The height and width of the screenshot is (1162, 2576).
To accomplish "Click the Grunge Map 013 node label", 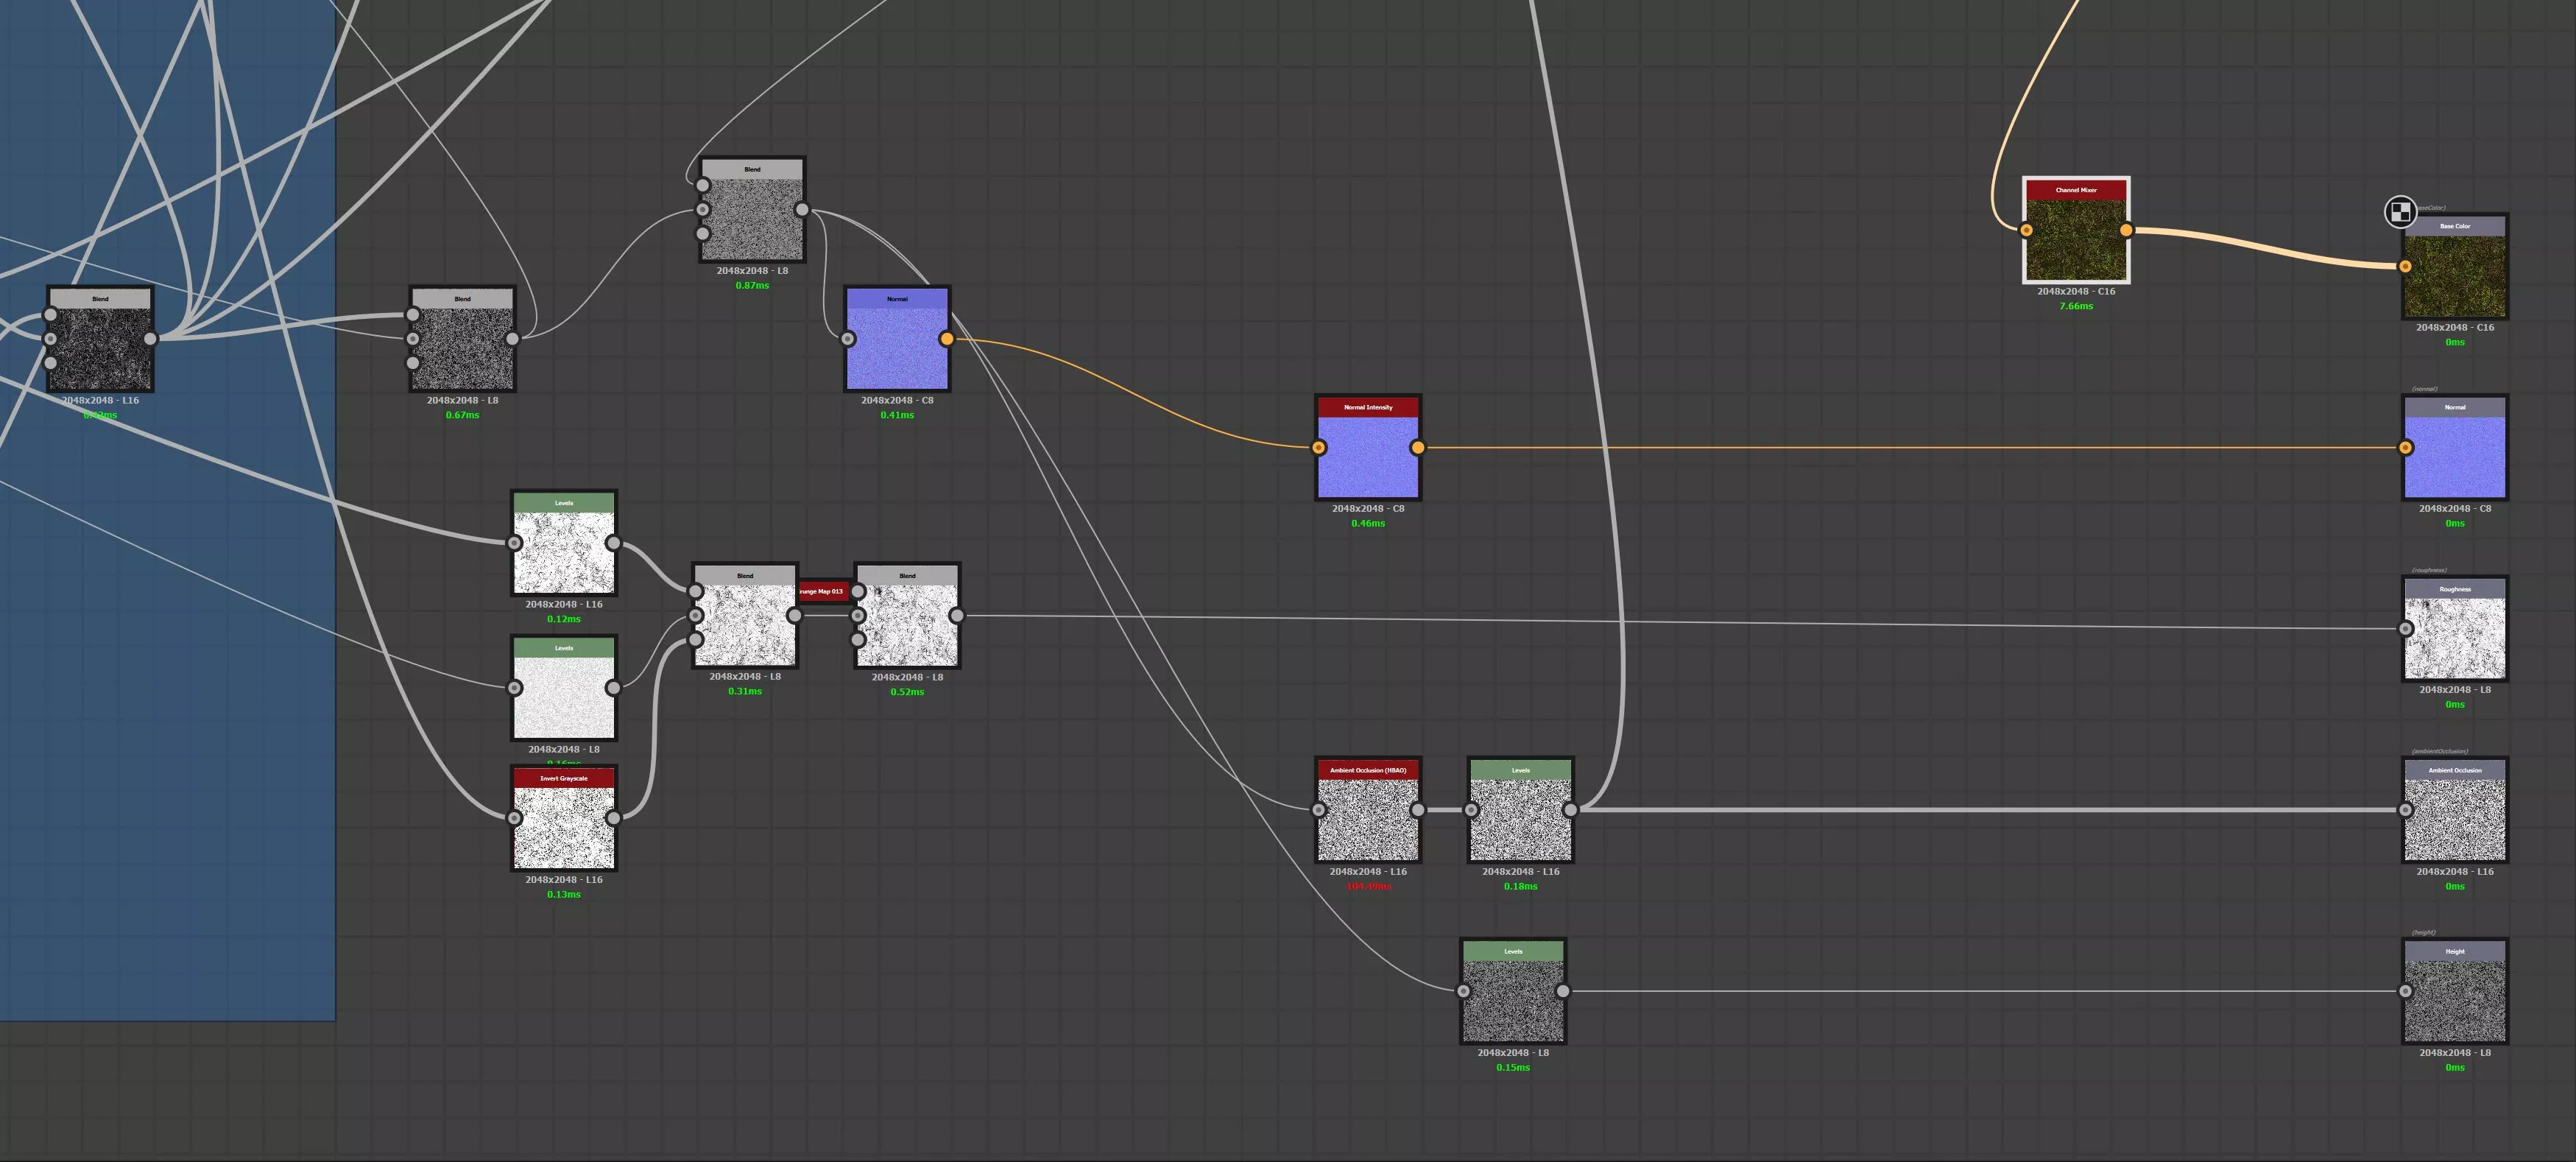I will click(824, 591).
